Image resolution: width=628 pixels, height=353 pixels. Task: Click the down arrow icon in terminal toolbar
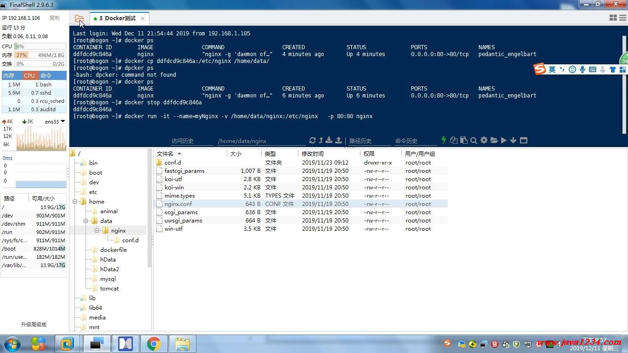tap(513, 140)
